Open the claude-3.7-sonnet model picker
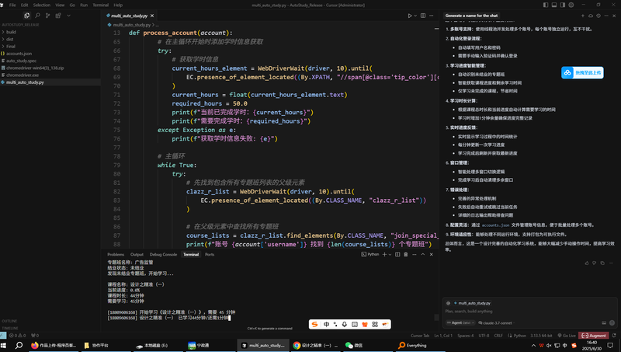The width and height of the screenshot is (621, 352). [x=495, y=322]
